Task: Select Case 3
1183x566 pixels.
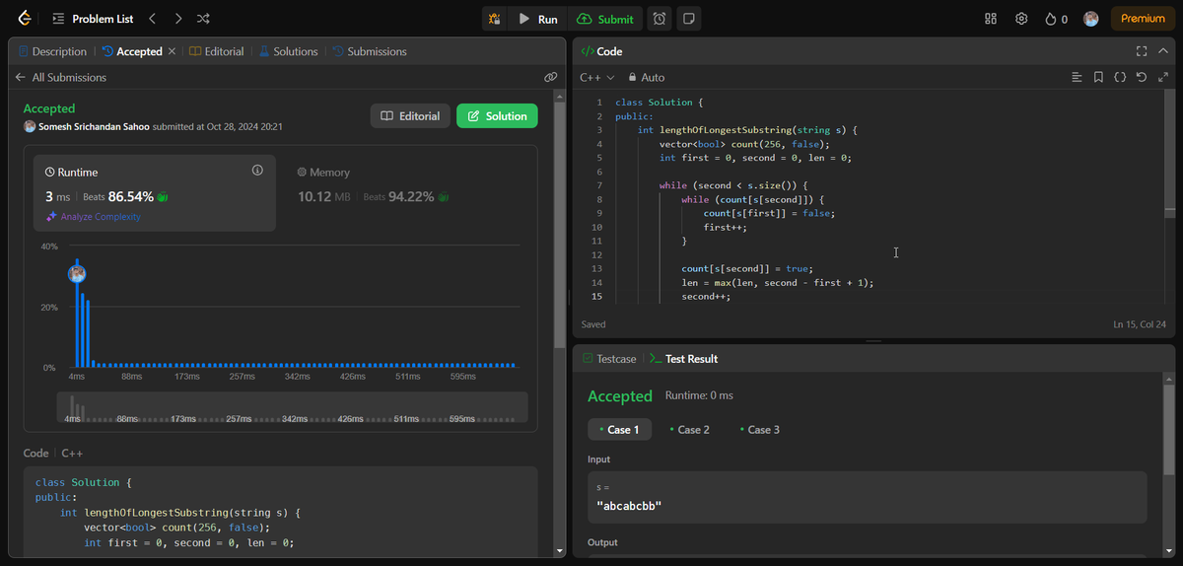Action: click(x=759, y=430)
